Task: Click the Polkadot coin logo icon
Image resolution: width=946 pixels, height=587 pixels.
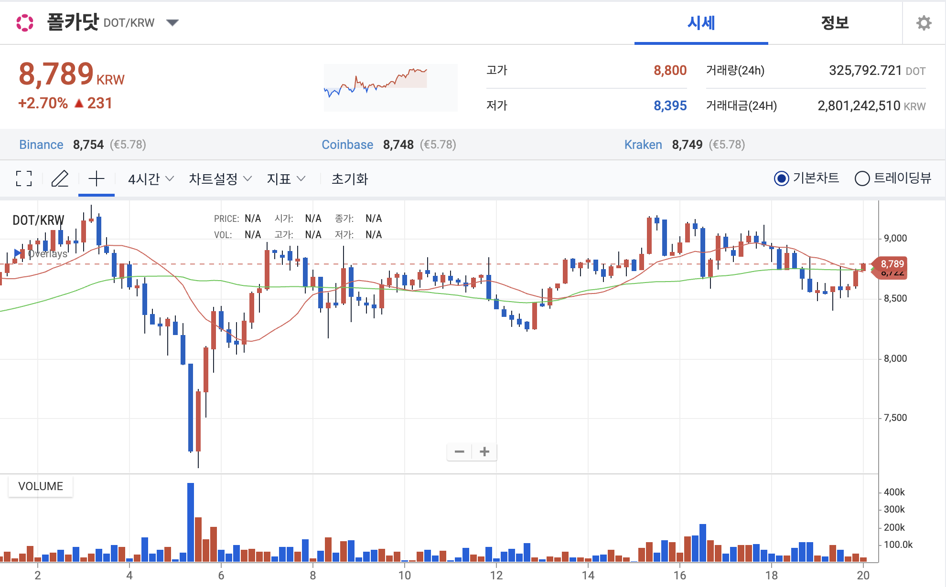Action: pos(25,23)
